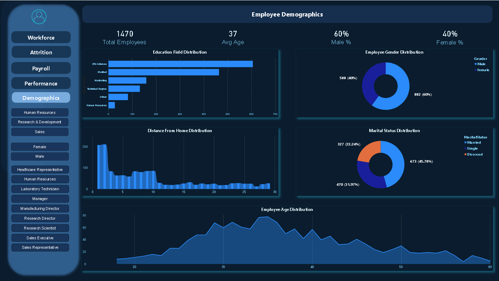The width and height of the screenshot is (499, 281).
Task: Filter by Sales Executive role
Action: click(x=40, y=238)
